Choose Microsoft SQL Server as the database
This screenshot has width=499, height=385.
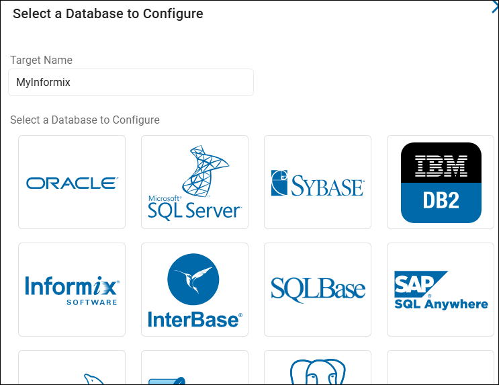pos(195,182)
